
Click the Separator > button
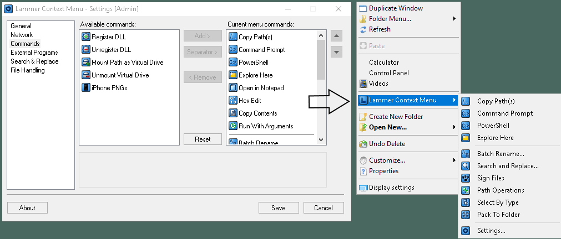click(203, 51)
